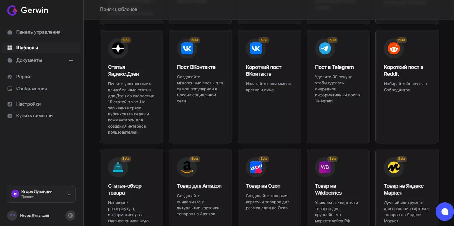Open the Товар на Ozon title
The width and height of the screenshot is (454, 226).
[263, 186]
